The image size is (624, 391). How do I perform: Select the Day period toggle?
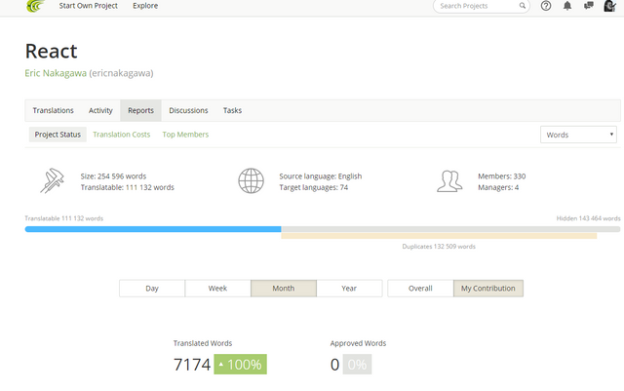point(152,289)
